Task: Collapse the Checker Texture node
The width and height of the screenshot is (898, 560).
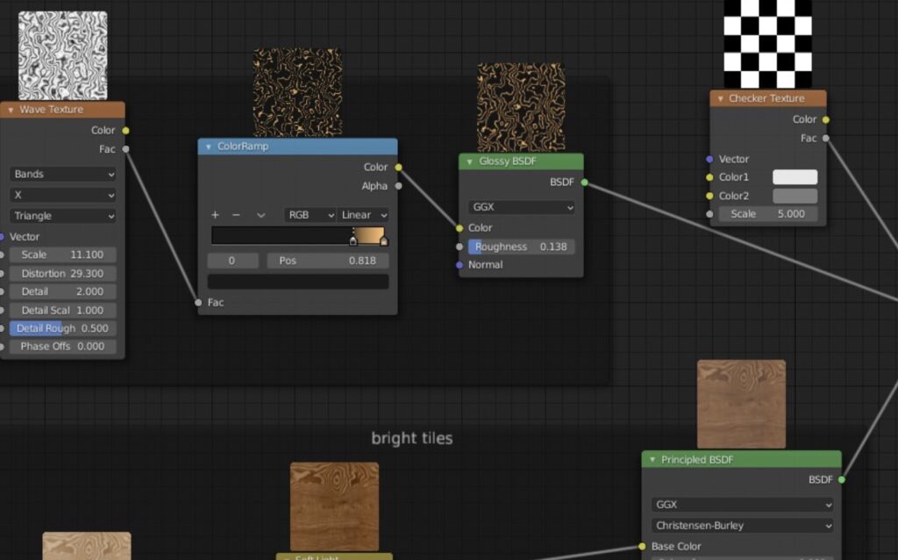Action: [721, 98]
